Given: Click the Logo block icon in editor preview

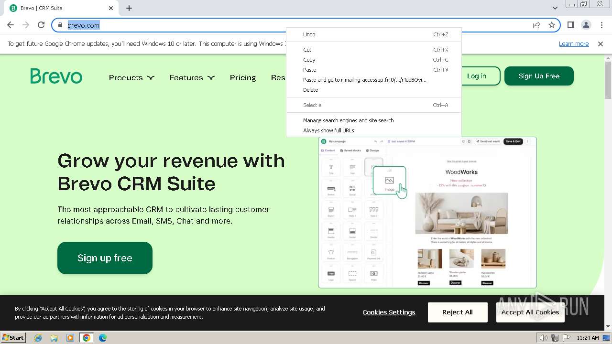Looking at the screenshot, I should tap(331, 275).
